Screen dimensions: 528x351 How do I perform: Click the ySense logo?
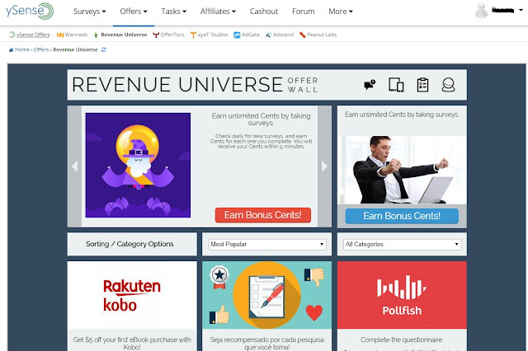[x=29, y=12]
